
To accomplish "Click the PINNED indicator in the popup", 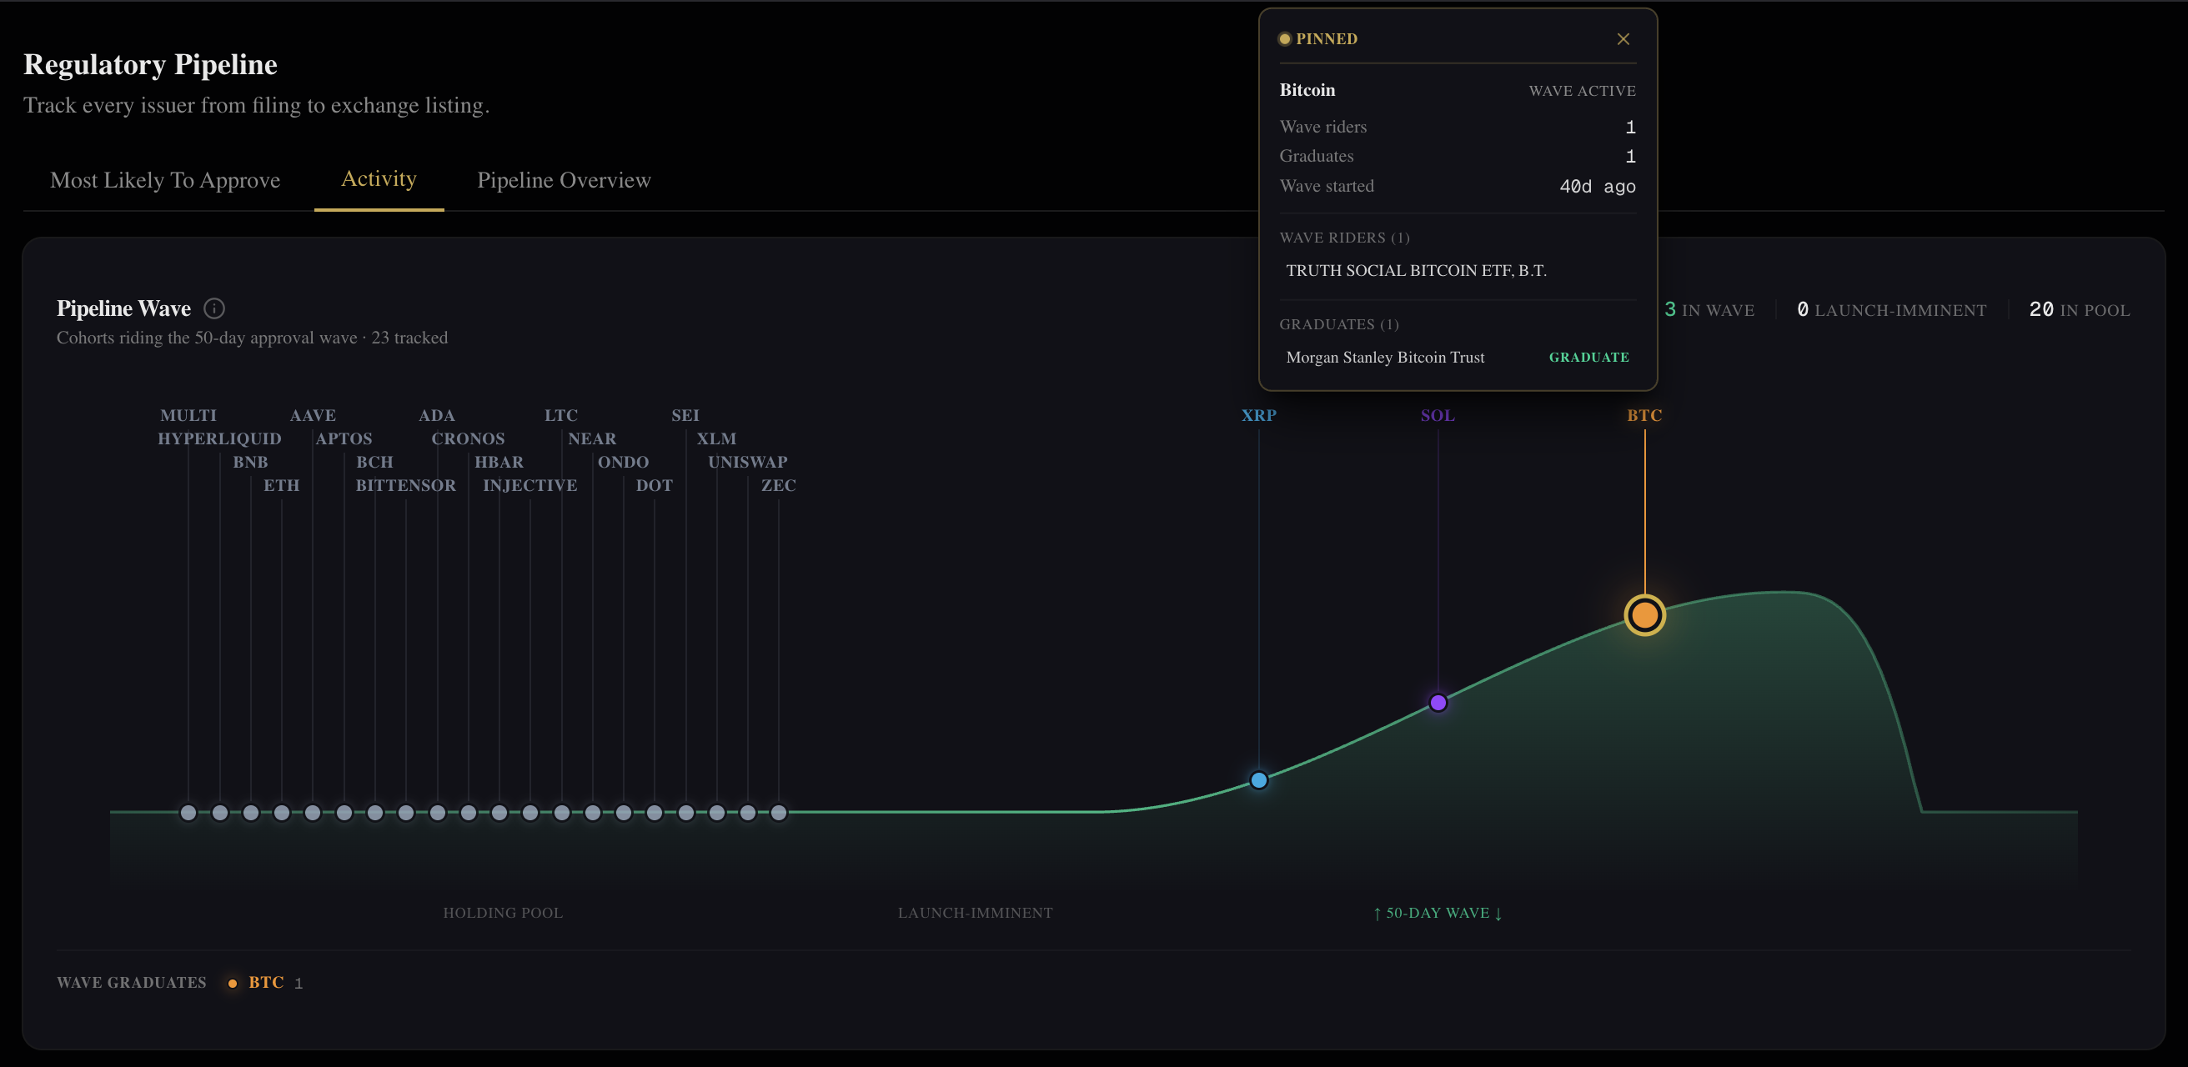I will point(1317,39).
